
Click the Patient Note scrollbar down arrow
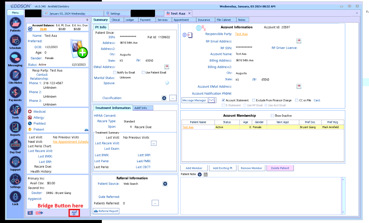(344, 212)
